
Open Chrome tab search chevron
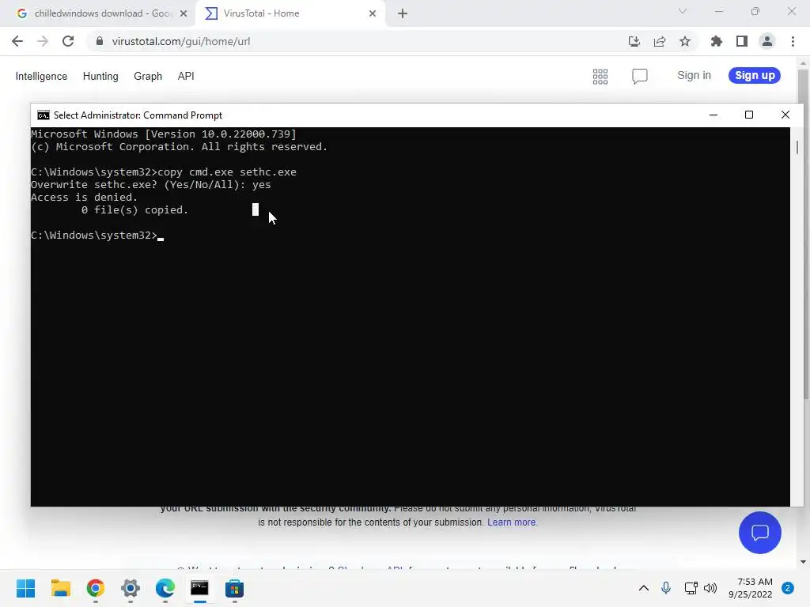click(683, 11)
